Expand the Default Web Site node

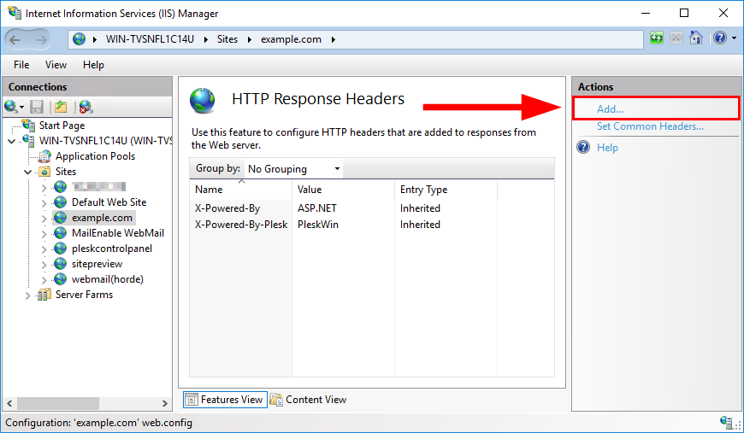click(x=44, y=202)
